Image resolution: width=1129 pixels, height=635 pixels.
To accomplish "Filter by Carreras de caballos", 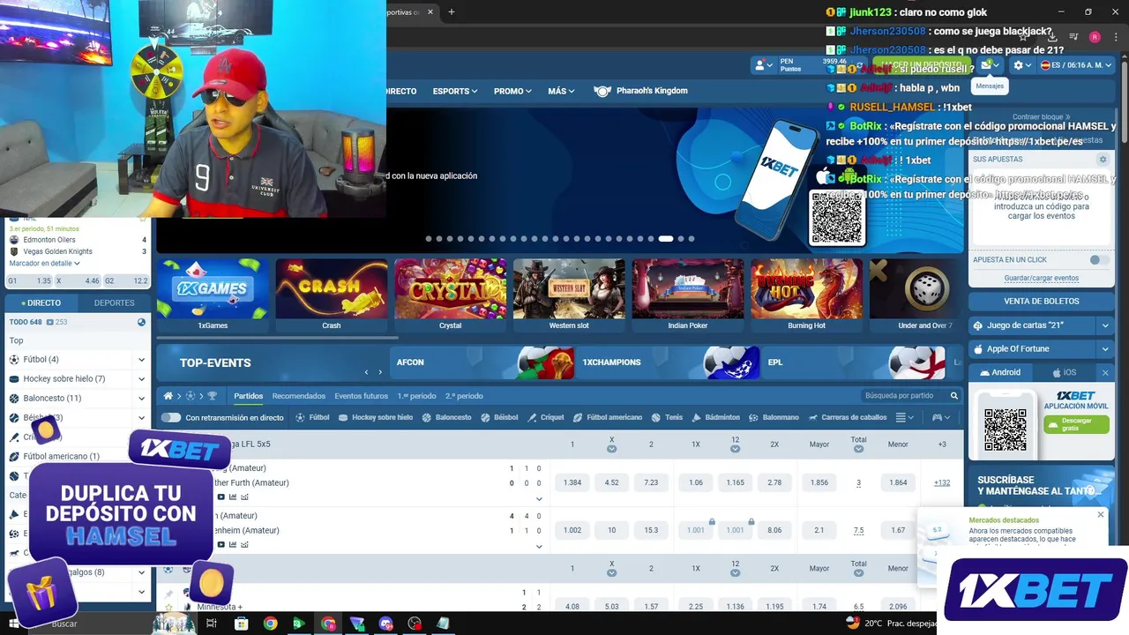I will click(x=847, y=417).
